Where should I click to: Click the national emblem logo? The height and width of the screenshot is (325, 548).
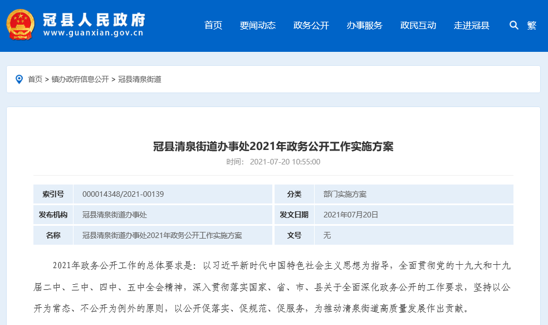tap(20, 25)
